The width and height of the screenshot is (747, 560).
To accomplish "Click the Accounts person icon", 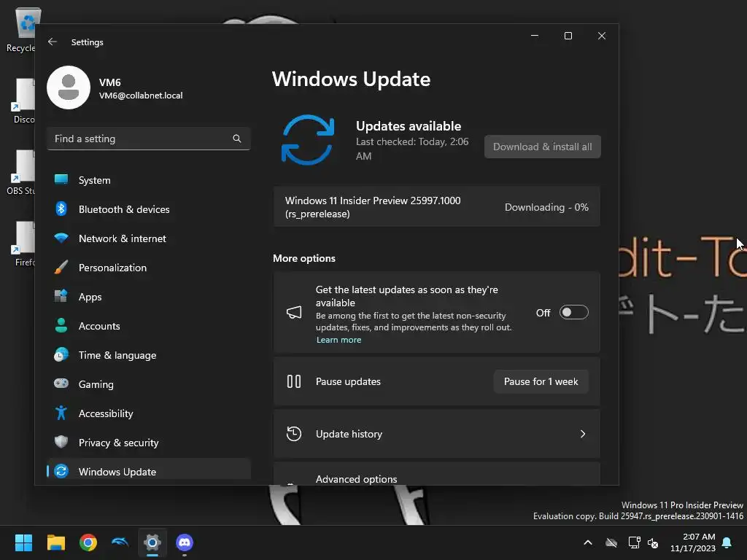I will point(61,325).
